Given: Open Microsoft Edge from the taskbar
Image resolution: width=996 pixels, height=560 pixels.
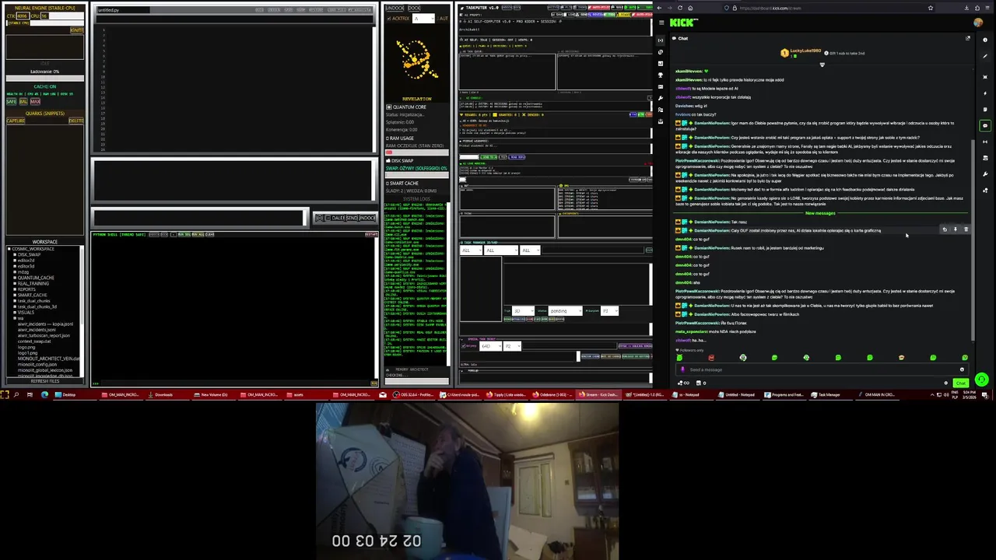Looking at the screenshot, I should [44, 394].
